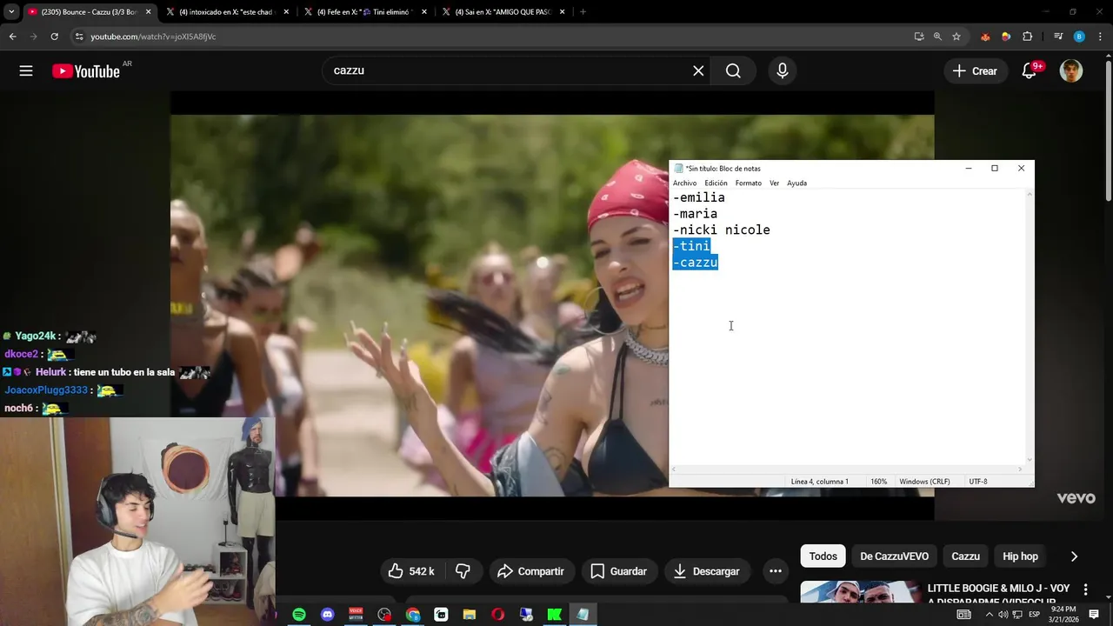1113x626 pixels.
Task: Open the colorful circles browser extension
Action: click(x=1006, y=37)
